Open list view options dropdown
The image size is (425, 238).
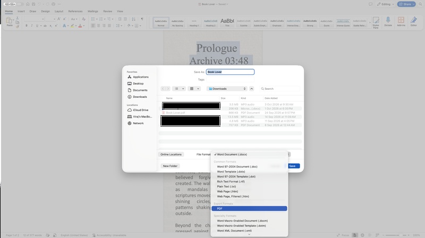[179, 89]
